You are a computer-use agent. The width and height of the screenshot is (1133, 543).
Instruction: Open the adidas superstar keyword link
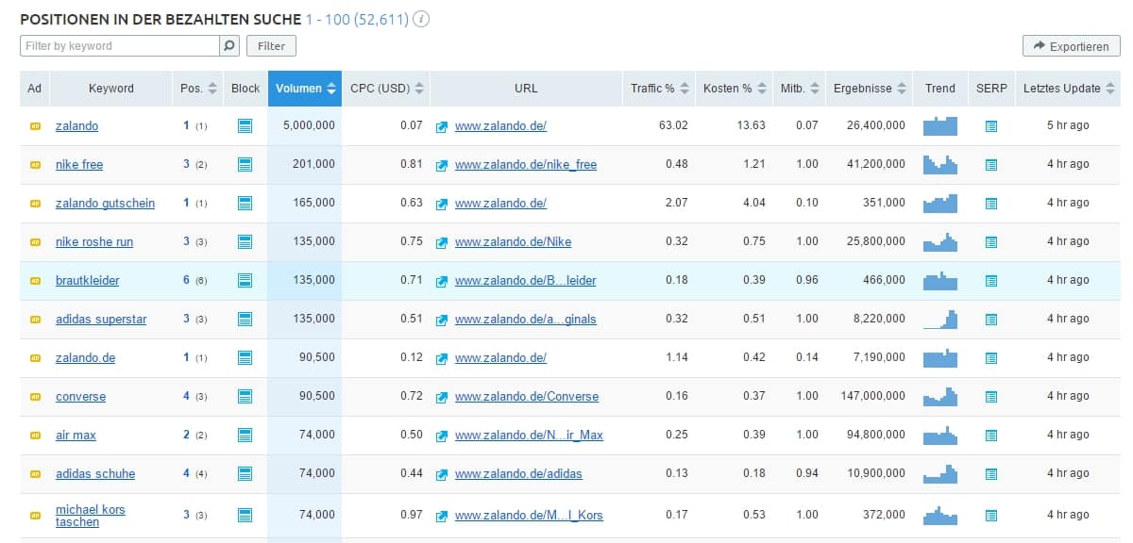101,320
